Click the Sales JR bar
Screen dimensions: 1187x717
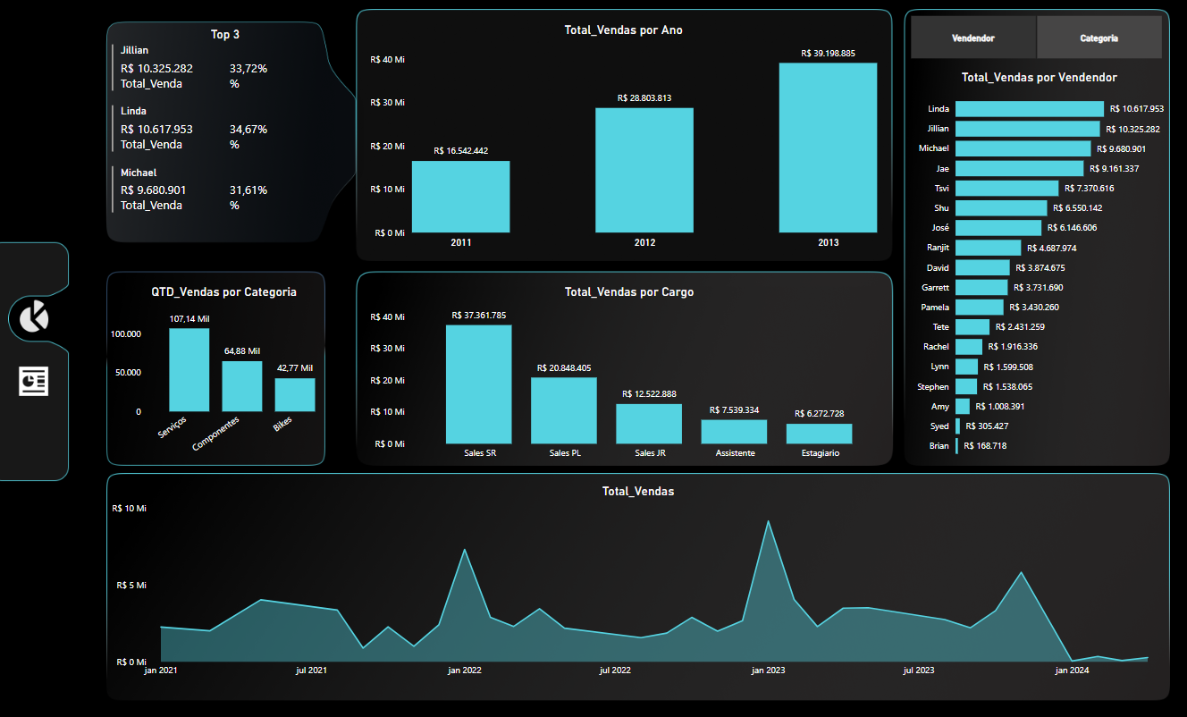[649, 424]
